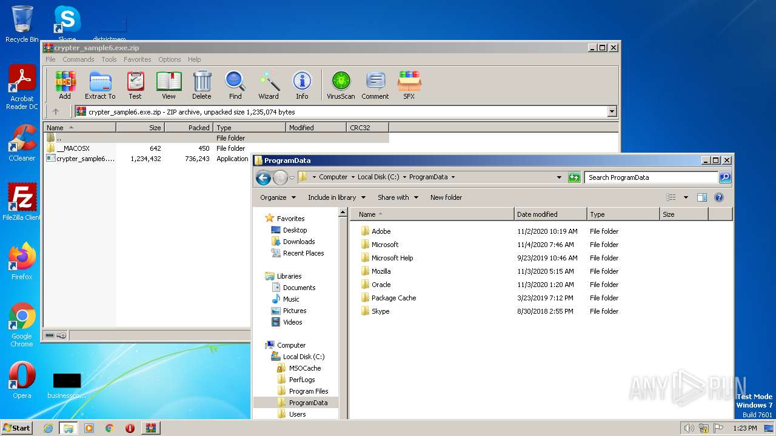
Task: Click the WinRAR taskbar button
Action: (x=150, y=428)
